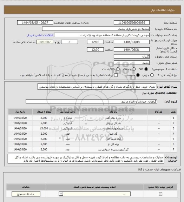Image resolution: width=184 pixels, height=202 pixels.
Task: Select the خدمت radio button
Action: coord(134,69)
